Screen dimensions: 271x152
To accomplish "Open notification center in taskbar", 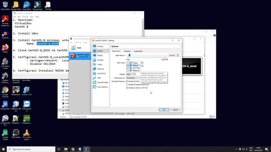I will [x=266, y=149].
